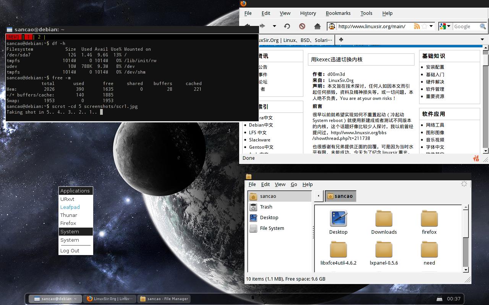Select the firefox folder

(429, 222)
